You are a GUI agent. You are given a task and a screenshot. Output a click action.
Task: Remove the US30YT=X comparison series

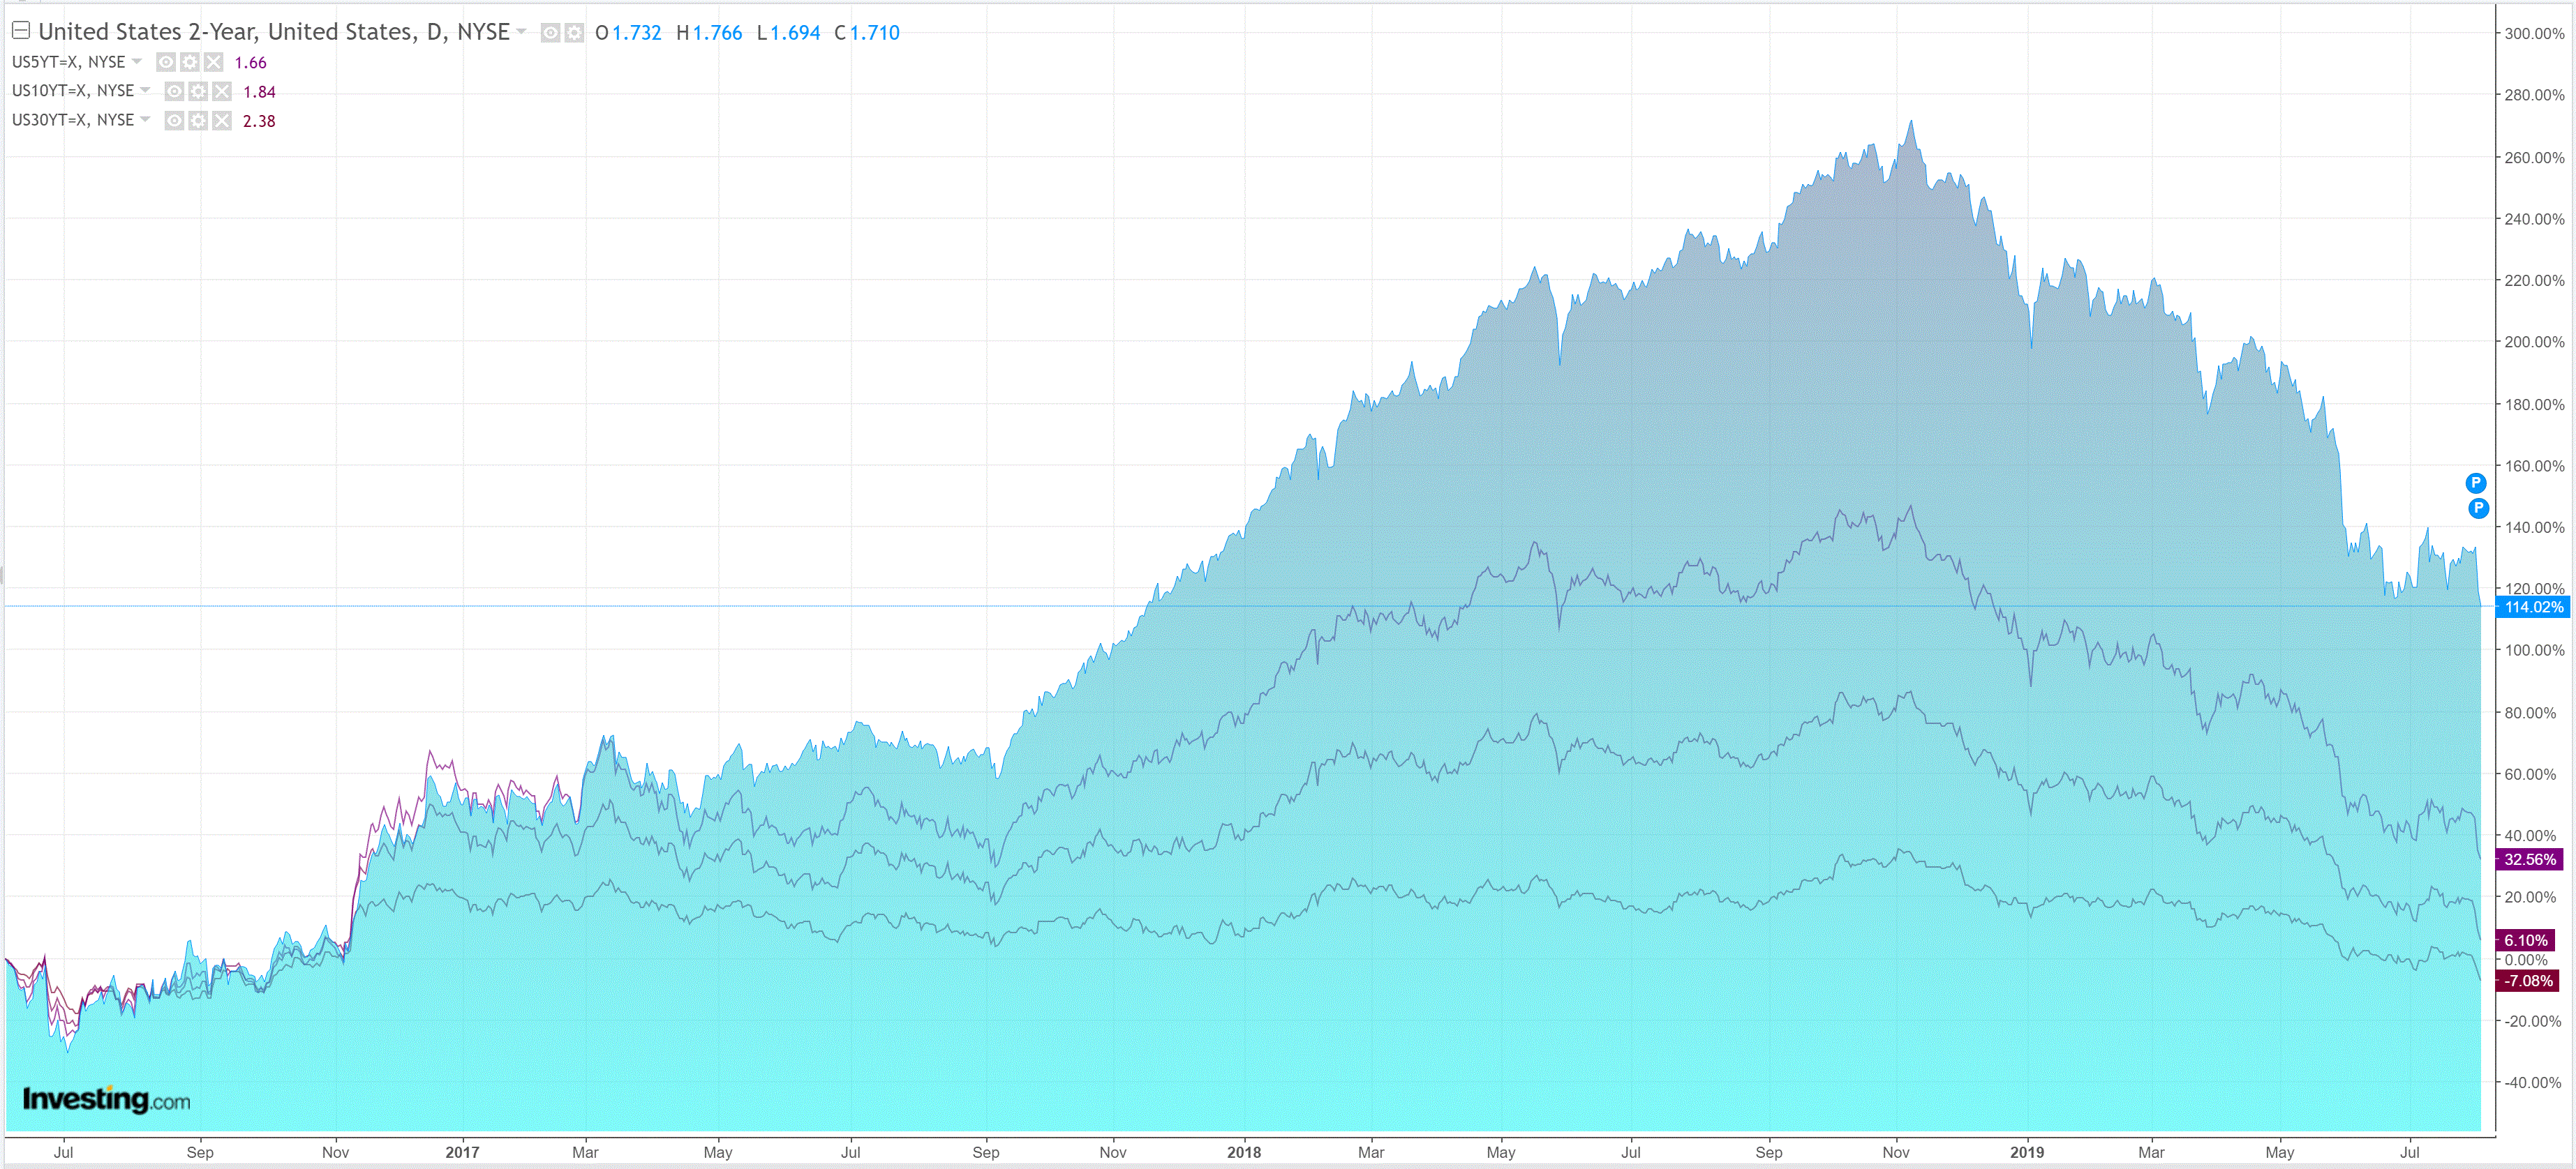(222, 121)
